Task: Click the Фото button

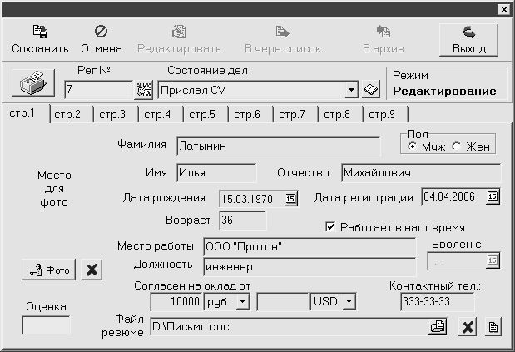Action: tap(48, 270)
